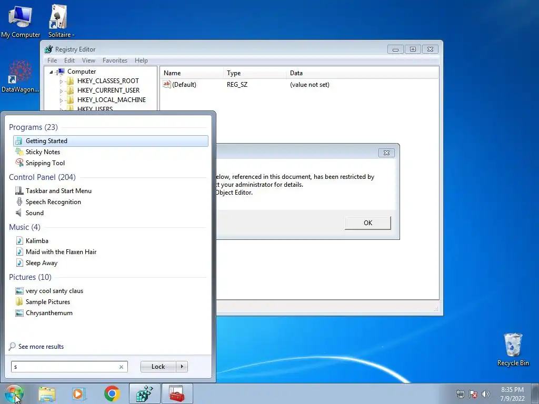
Task: Open the Help menu in Registry Editor
Action: pos(141,60)
